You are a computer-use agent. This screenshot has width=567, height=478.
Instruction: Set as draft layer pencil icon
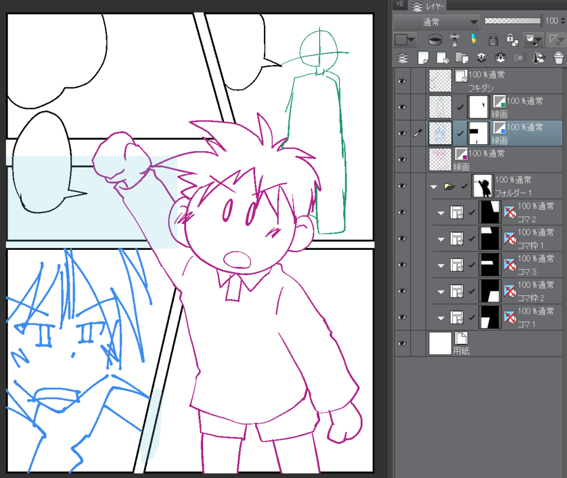click(x=474, y=40)
